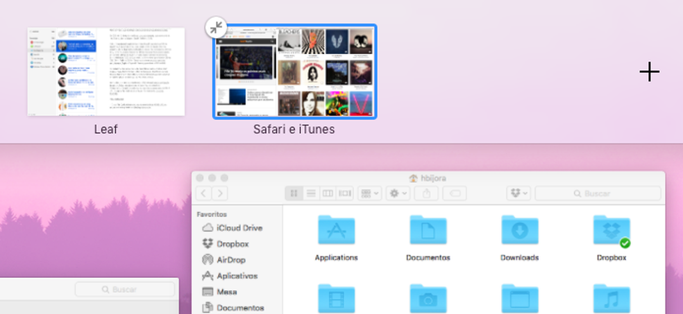Select the Downloads folder icon
The width and height of the screenshot is (683, 314).
(520, 230)
